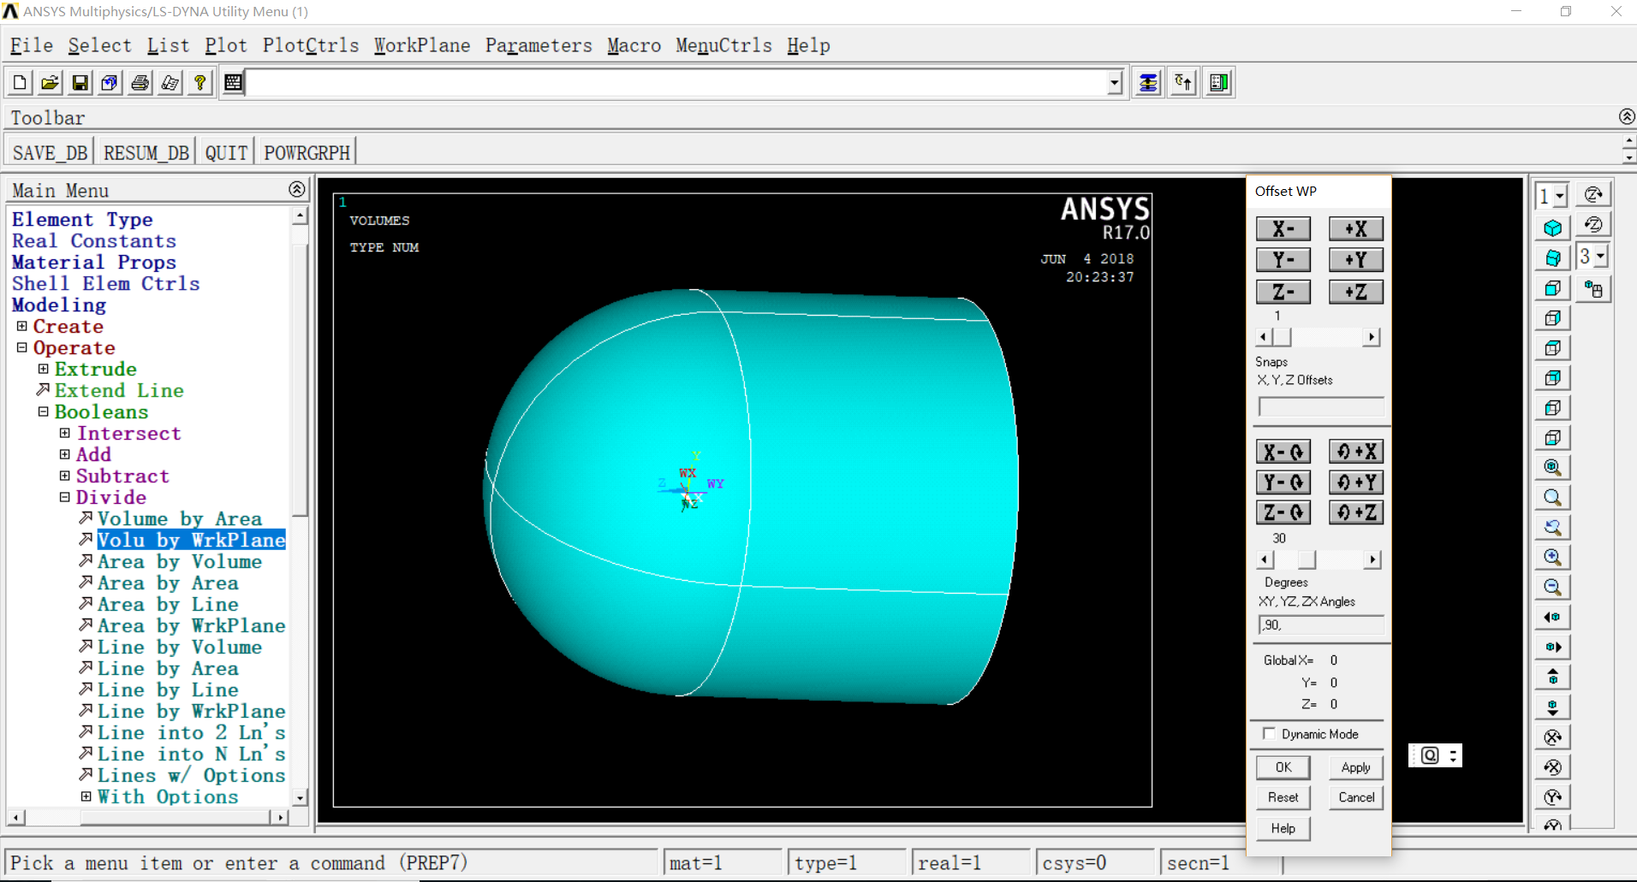This screenshot has width=1637, height=882.
Task: Expand the Create tree node
Action: [22, 326]
